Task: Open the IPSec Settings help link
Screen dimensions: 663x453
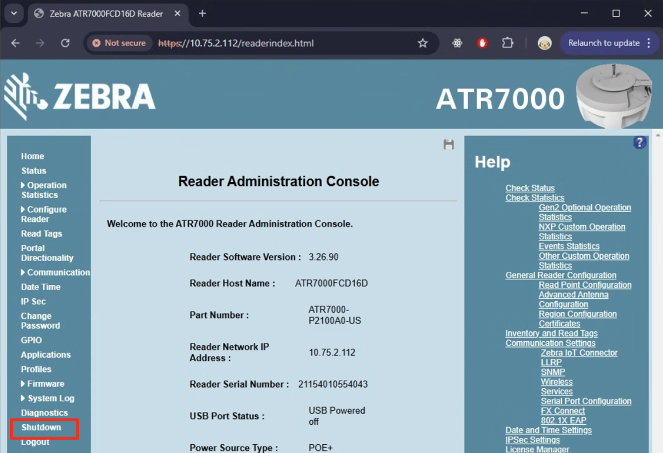Action: (533, 440)
